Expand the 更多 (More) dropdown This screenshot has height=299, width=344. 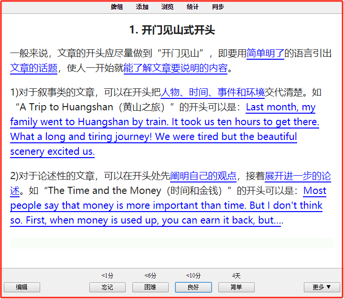coord(322,287)
